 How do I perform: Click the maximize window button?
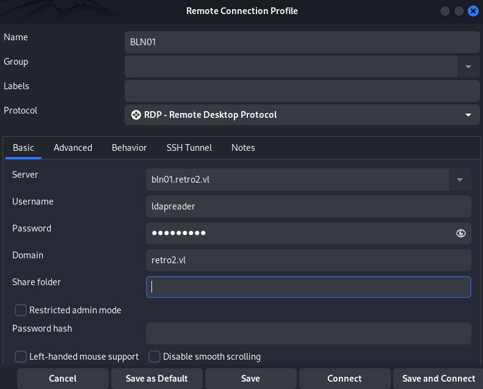459,11
